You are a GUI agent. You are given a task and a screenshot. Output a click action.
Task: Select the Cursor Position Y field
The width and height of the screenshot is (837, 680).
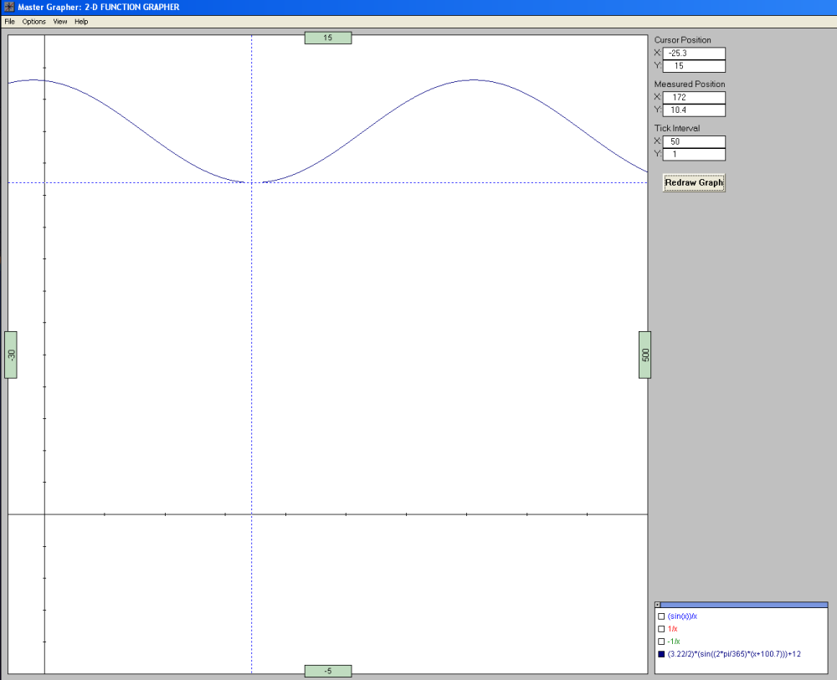tap(694, 66)
